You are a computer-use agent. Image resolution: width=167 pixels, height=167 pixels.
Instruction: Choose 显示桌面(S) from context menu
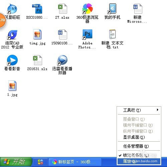click(x=139, y=137)
